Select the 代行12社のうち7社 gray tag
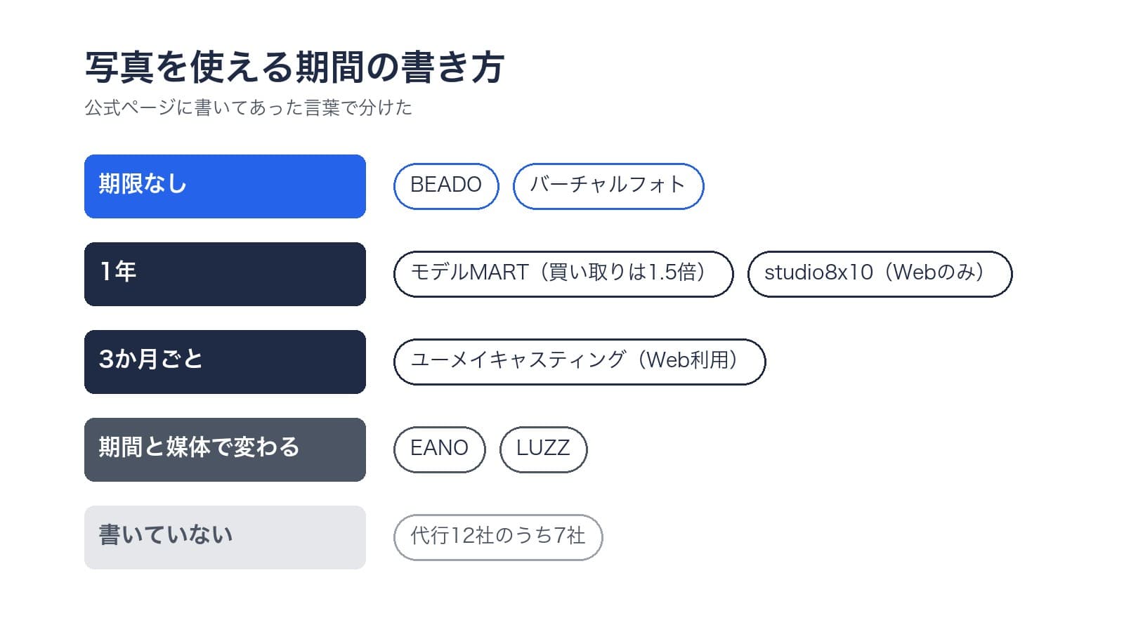The height and width of the screenshot is (632, 1124). [498, 537]
